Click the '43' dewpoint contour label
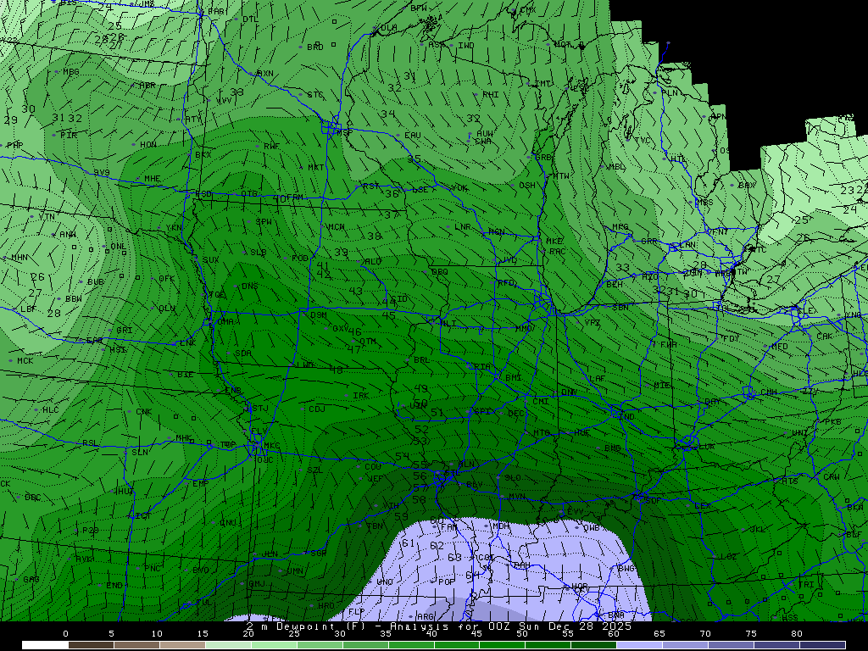The image size is (868, 651). coord(355,291)
